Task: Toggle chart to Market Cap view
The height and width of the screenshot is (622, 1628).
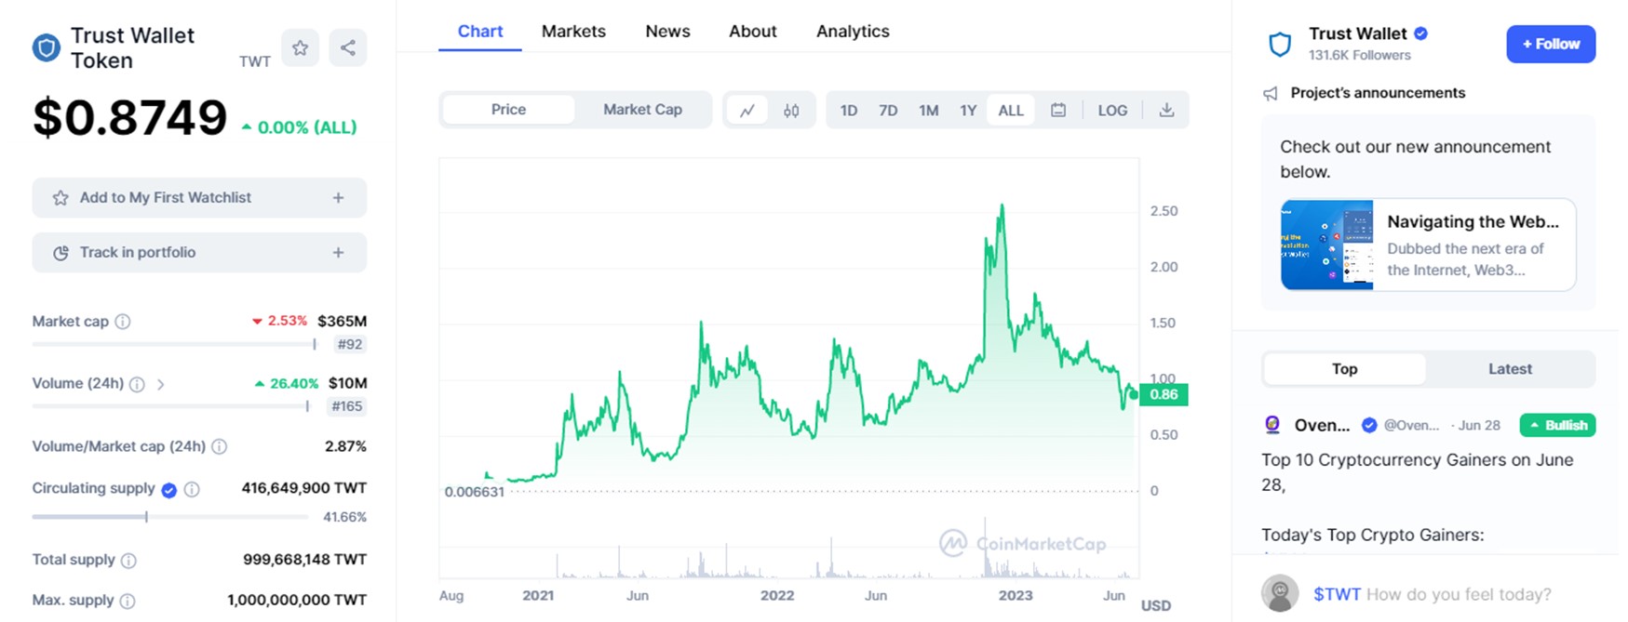Action: pos(642,110)
